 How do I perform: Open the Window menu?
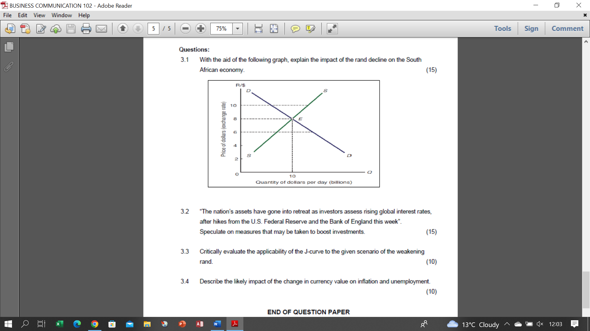(x=61, y=15)
